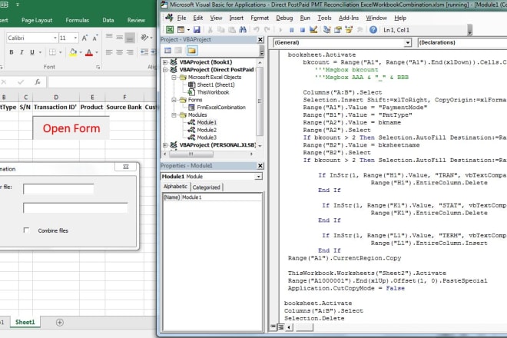Click Decrease Indent icon in Excel ribbon

pyautogui.click(x=144, y=52)
